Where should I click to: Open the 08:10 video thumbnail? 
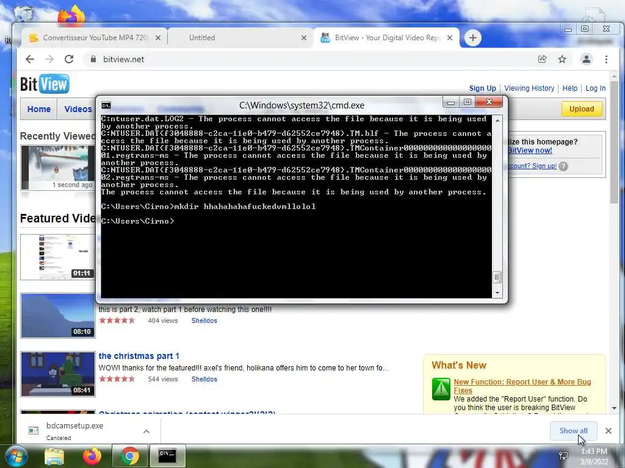coord(58,316)
